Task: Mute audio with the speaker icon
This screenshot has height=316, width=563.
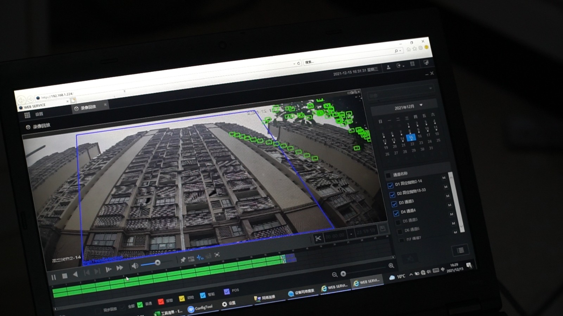Action: coord(134,266)
